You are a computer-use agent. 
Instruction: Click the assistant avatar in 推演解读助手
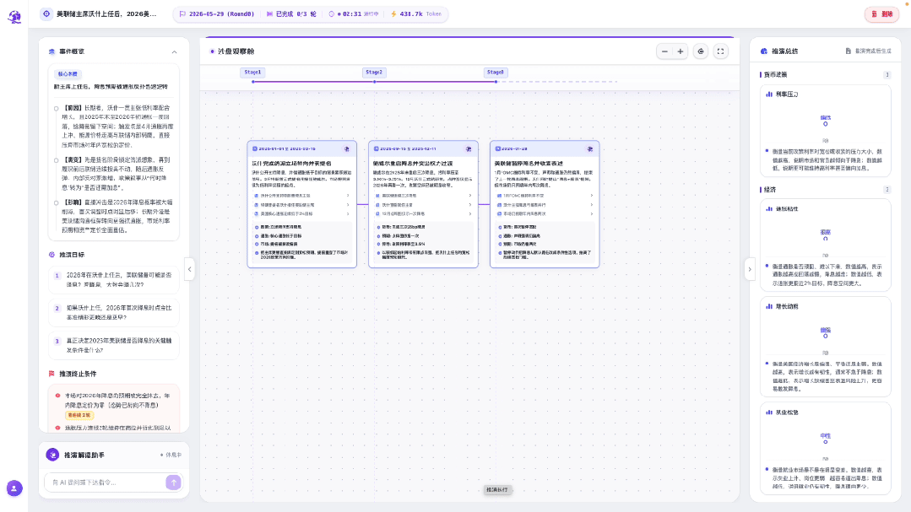[x=52, y=455]
